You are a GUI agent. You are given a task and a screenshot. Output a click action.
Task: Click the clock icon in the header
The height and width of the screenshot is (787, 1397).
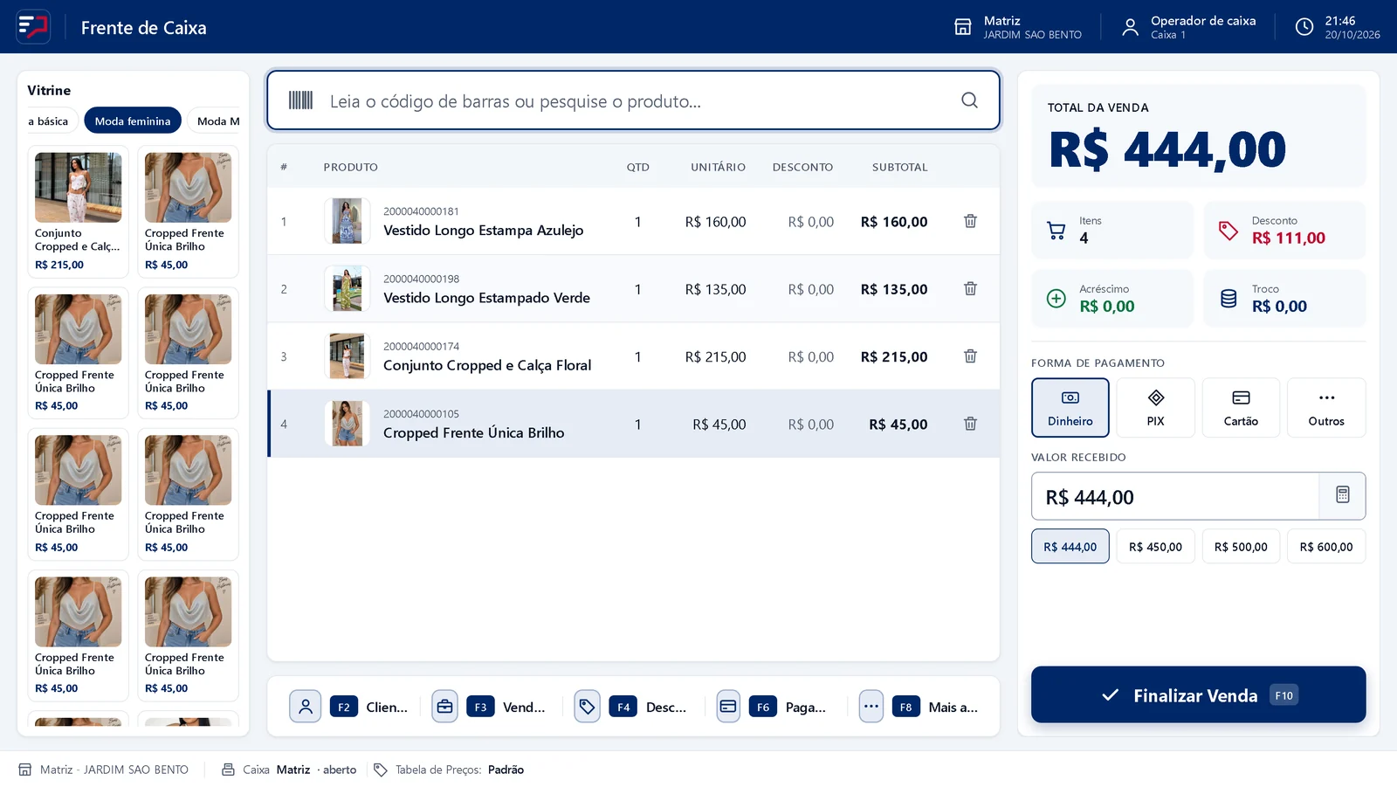(x=1304, y=27)
